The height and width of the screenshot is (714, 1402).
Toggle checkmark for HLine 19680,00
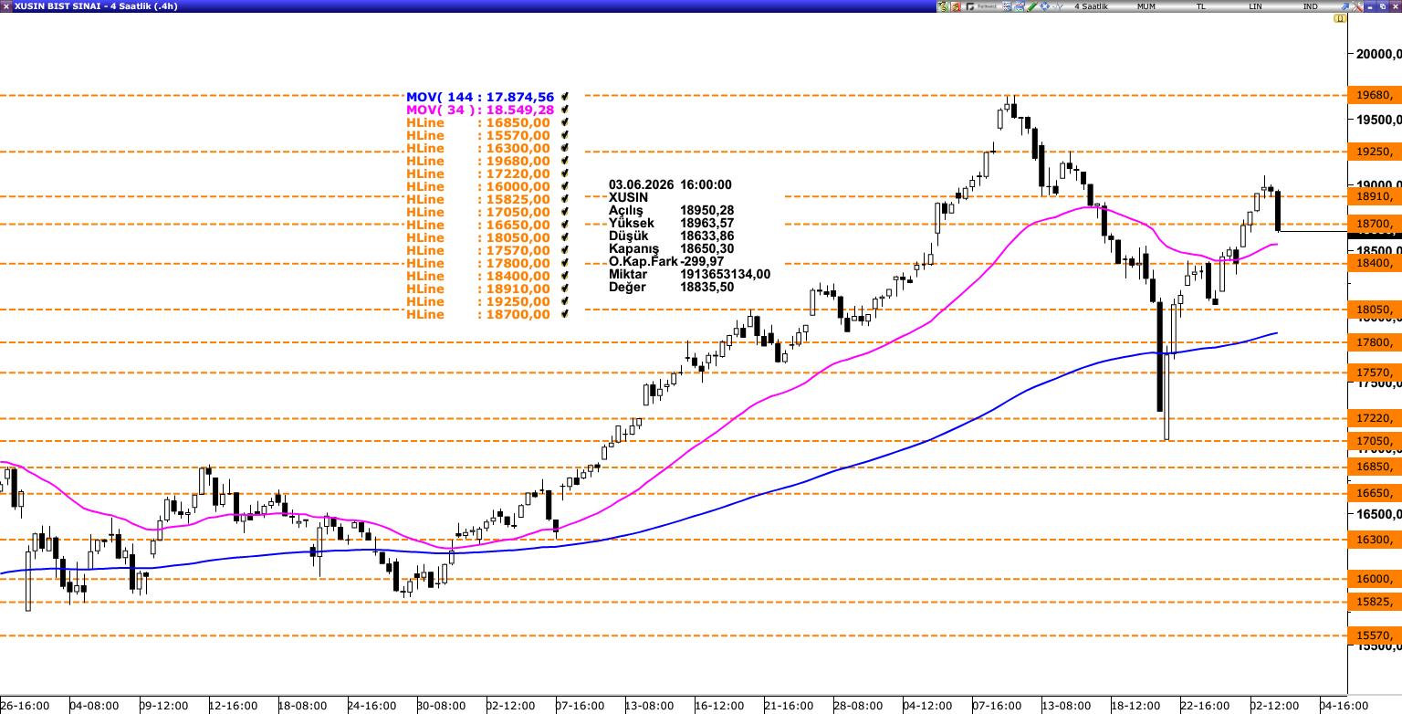(566, 161)
